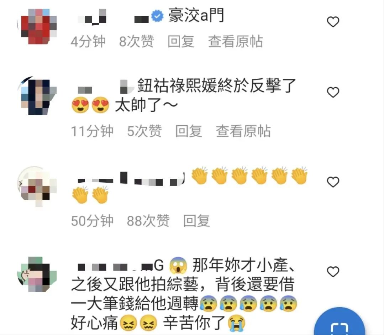384x335 pixels.
Task: Open the round white avatar of third commenter
Action: point(37,186)
